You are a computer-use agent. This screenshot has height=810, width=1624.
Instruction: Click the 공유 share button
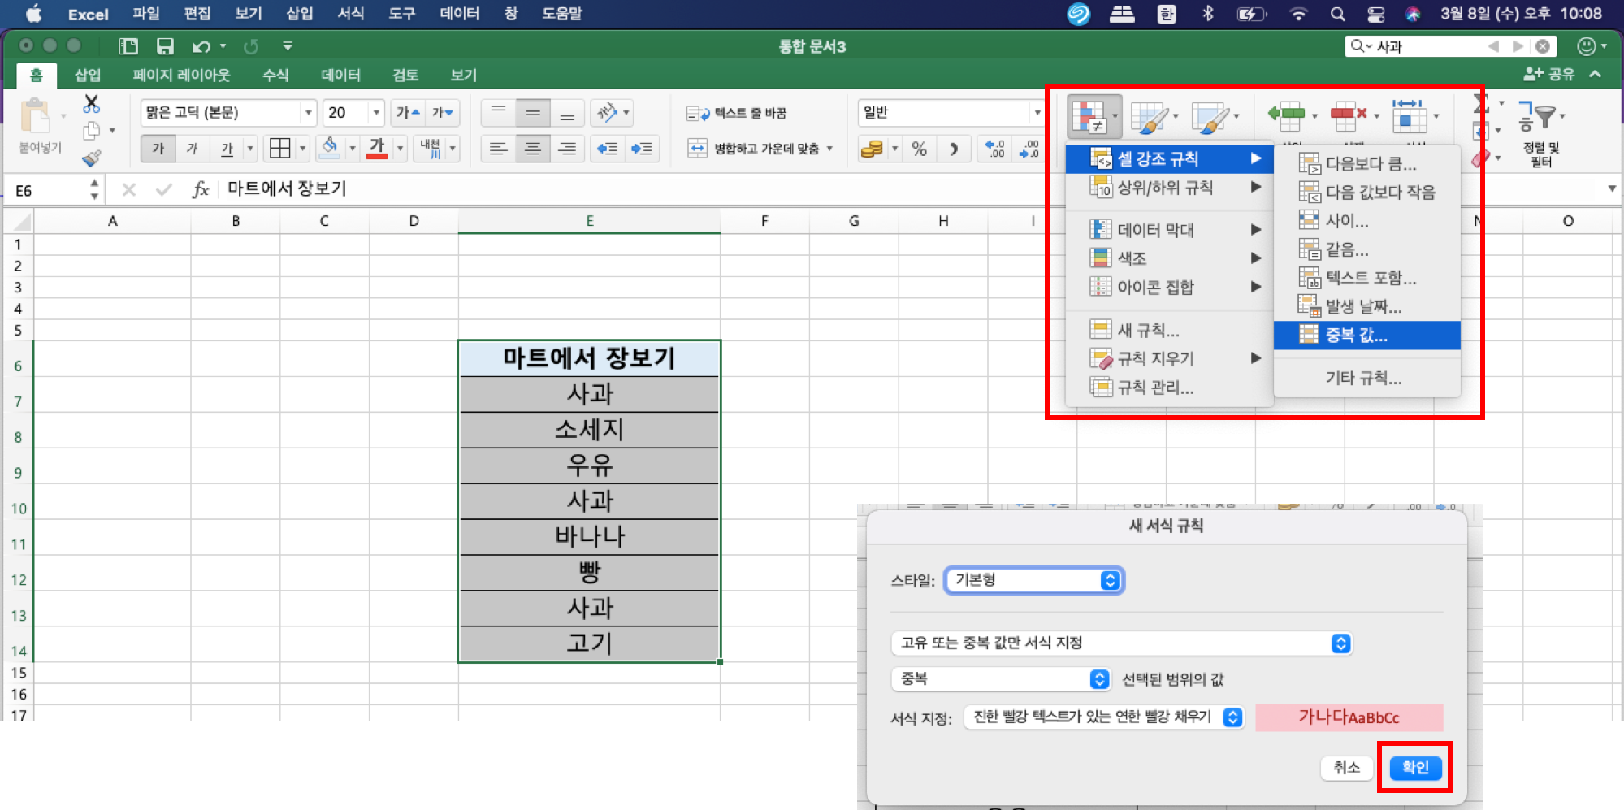1548,75
